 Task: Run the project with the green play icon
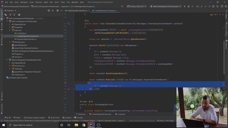click(185, 6)
